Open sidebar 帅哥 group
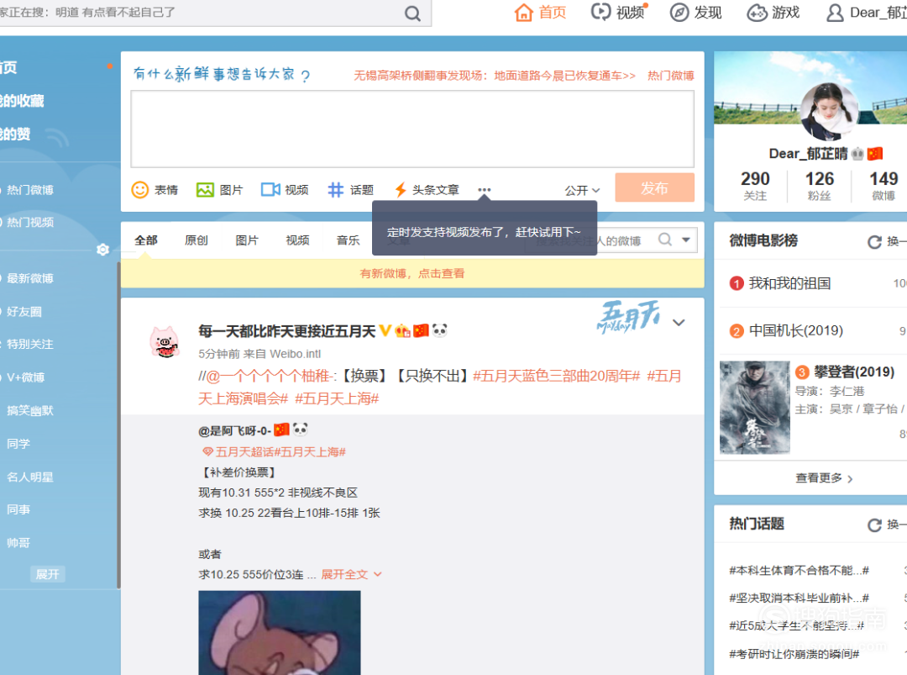907x675 pixels. point(18,543)
